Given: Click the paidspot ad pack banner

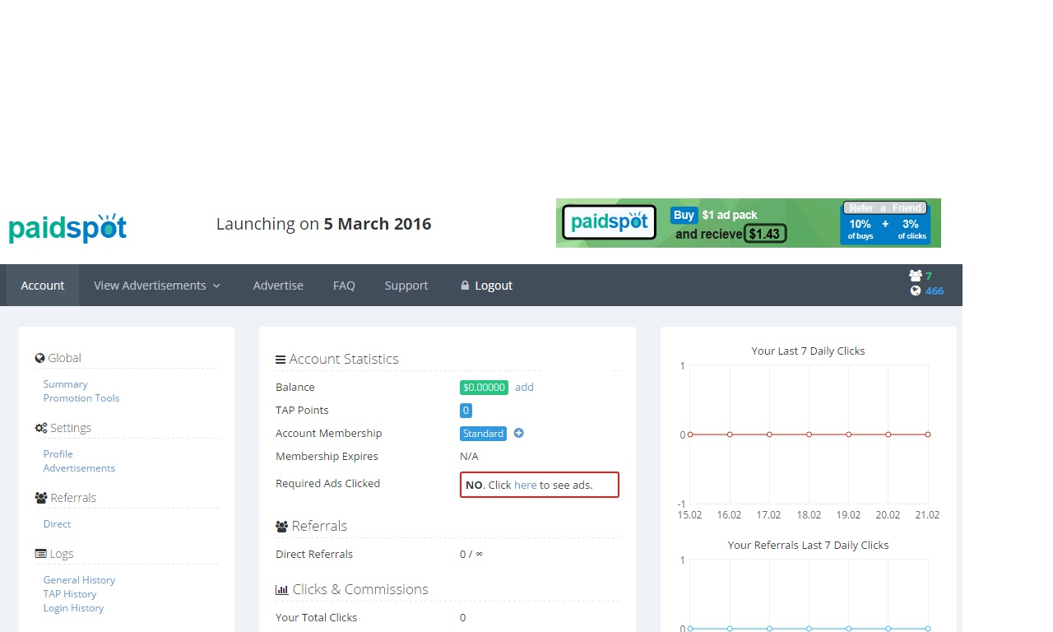Looking at the screenshot, I should point(749,223).
